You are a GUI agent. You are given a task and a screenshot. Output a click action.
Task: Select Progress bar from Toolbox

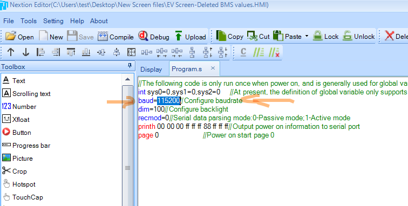26,146
